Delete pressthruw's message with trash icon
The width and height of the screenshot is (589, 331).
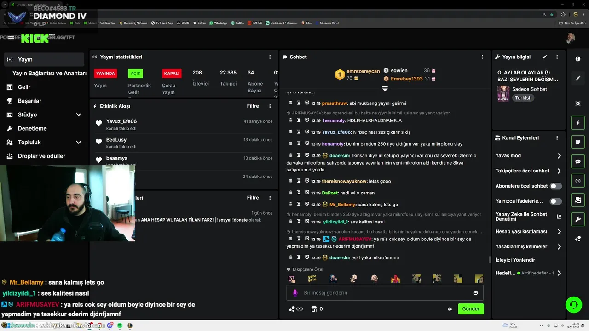pyautogui.click(x=290, y=103)
